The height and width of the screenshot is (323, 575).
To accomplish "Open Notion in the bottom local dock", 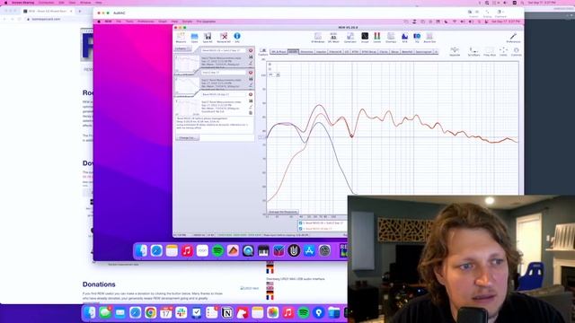I will (227, 313).
